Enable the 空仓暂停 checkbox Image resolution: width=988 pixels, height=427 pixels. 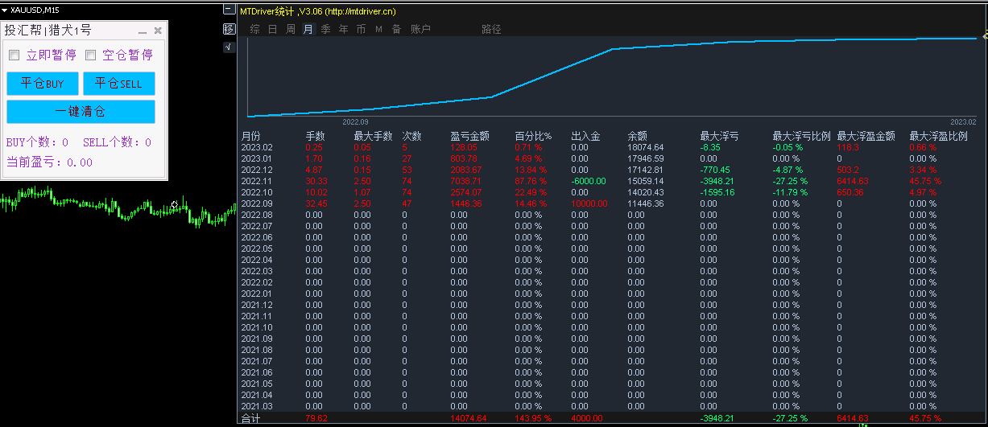pos(91,55)
